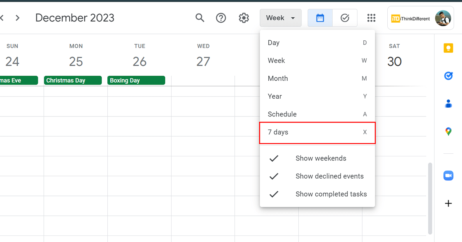Image resolution: width=462 pixels, height=242 pixels.
Task: Open the Christmas Day event
Action: coord(73,80)
